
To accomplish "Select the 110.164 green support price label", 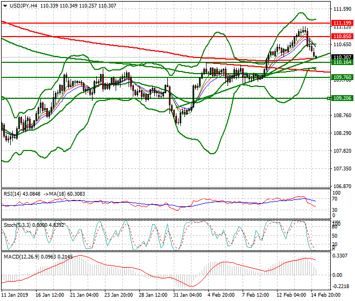I will coord(342,62).
